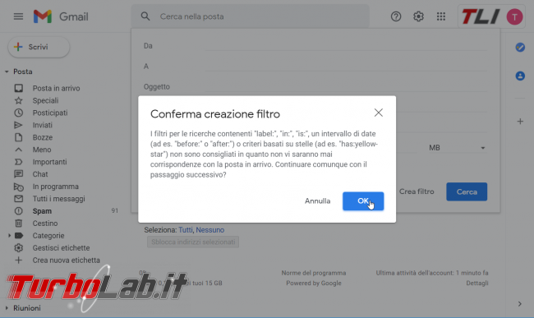Open the main menu hamburger icon
This screenshot has height=318, width=534.
click(x=18, y=16)
